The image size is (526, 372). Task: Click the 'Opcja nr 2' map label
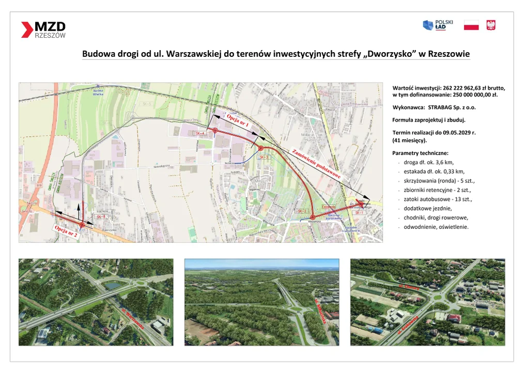(x=66, y=231)
